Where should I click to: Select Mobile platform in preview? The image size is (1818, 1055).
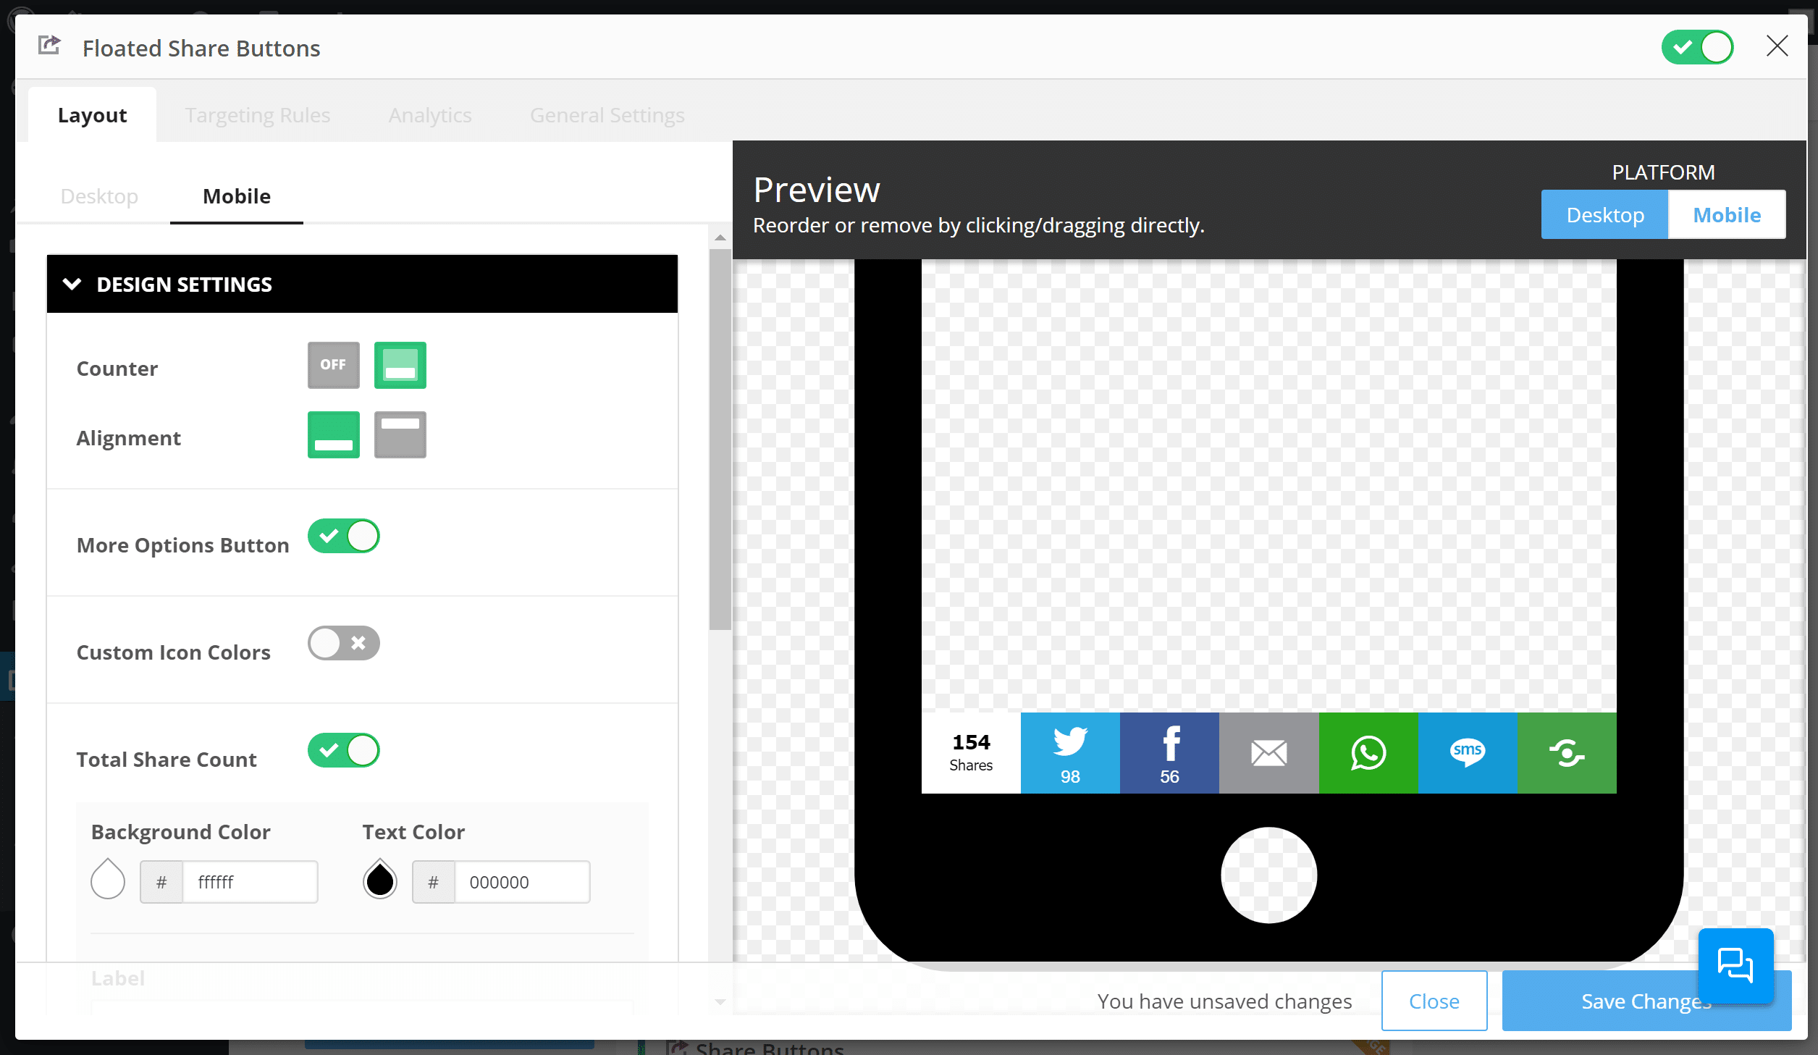click(1726, 215)
